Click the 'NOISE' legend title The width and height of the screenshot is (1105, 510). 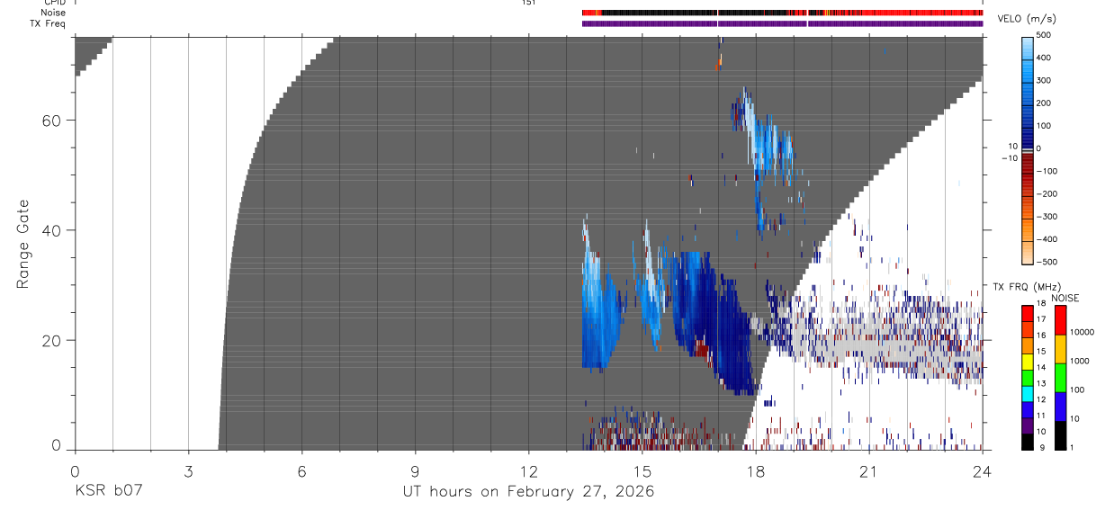[x=1065, y=298]
